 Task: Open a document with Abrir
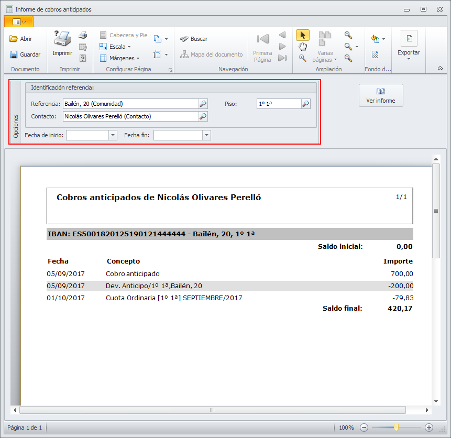[x=21, y=39]
